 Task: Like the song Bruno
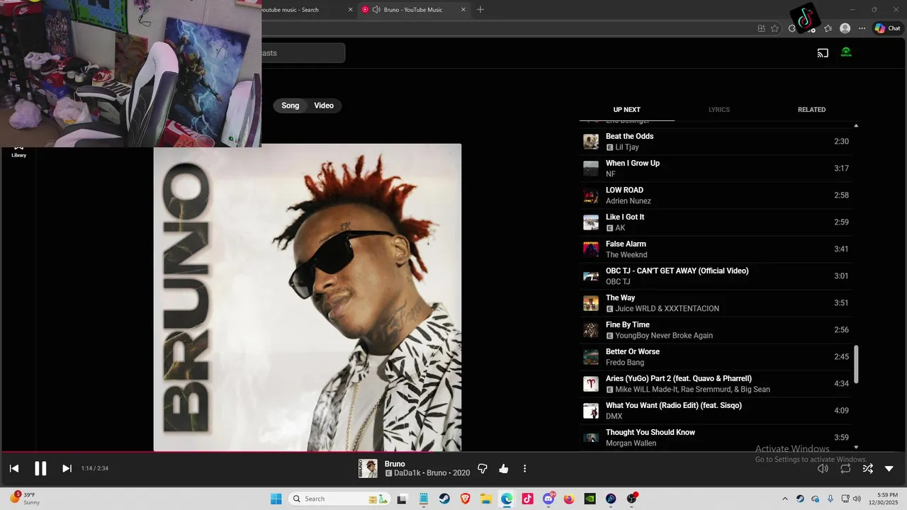(504, 468)
